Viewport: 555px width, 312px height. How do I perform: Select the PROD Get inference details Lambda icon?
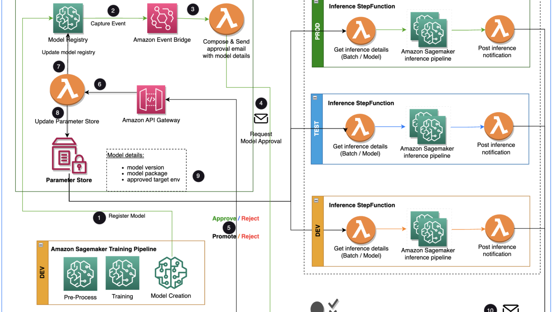coord(361,31)
